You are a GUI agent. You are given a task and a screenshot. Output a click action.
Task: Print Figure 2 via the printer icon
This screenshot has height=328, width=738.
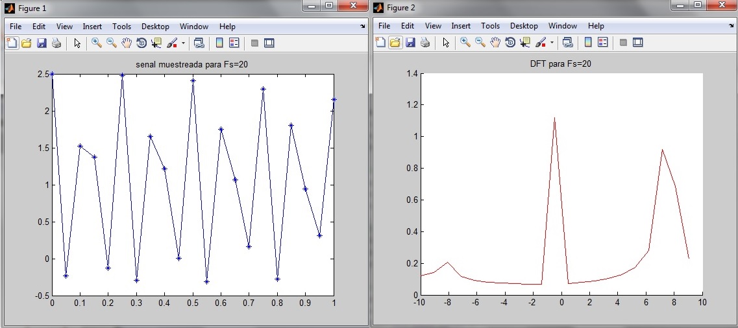tap(425, 43)
